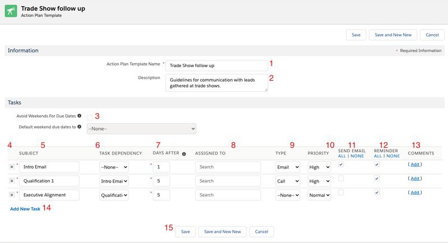Click Assigned To search for Executive Alignment
The height and width of the screenshot is (243, 448).
point(228,195)
